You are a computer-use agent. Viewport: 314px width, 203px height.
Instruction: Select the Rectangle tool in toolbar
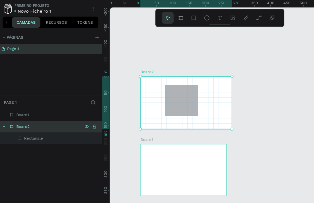pos(194,18)
